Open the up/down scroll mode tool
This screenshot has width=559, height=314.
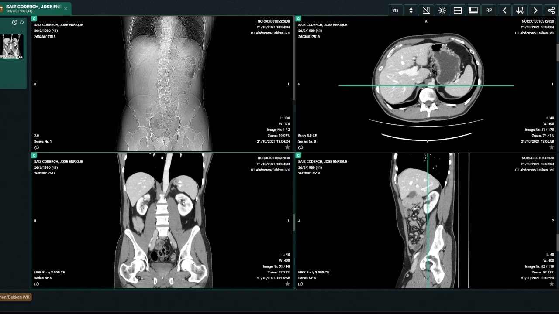[411, 10]
